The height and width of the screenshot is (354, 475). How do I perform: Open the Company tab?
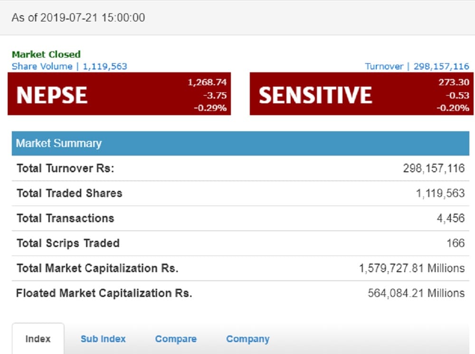pos(247,339)
